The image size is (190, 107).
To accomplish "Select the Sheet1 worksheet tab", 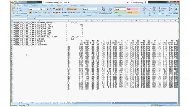I will [45, 103].
